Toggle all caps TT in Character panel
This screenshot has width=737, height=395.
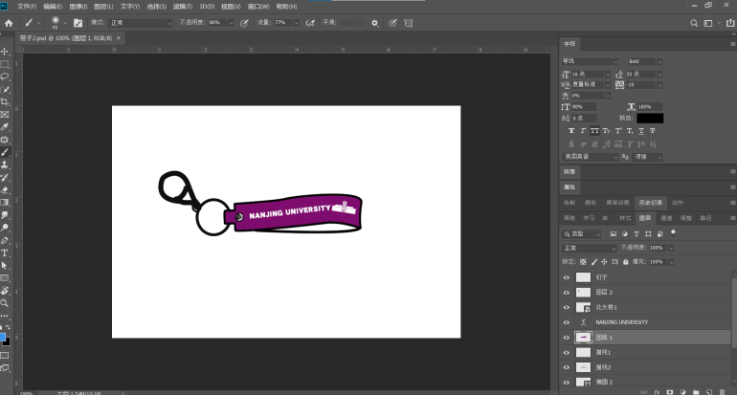pos(594,131)
